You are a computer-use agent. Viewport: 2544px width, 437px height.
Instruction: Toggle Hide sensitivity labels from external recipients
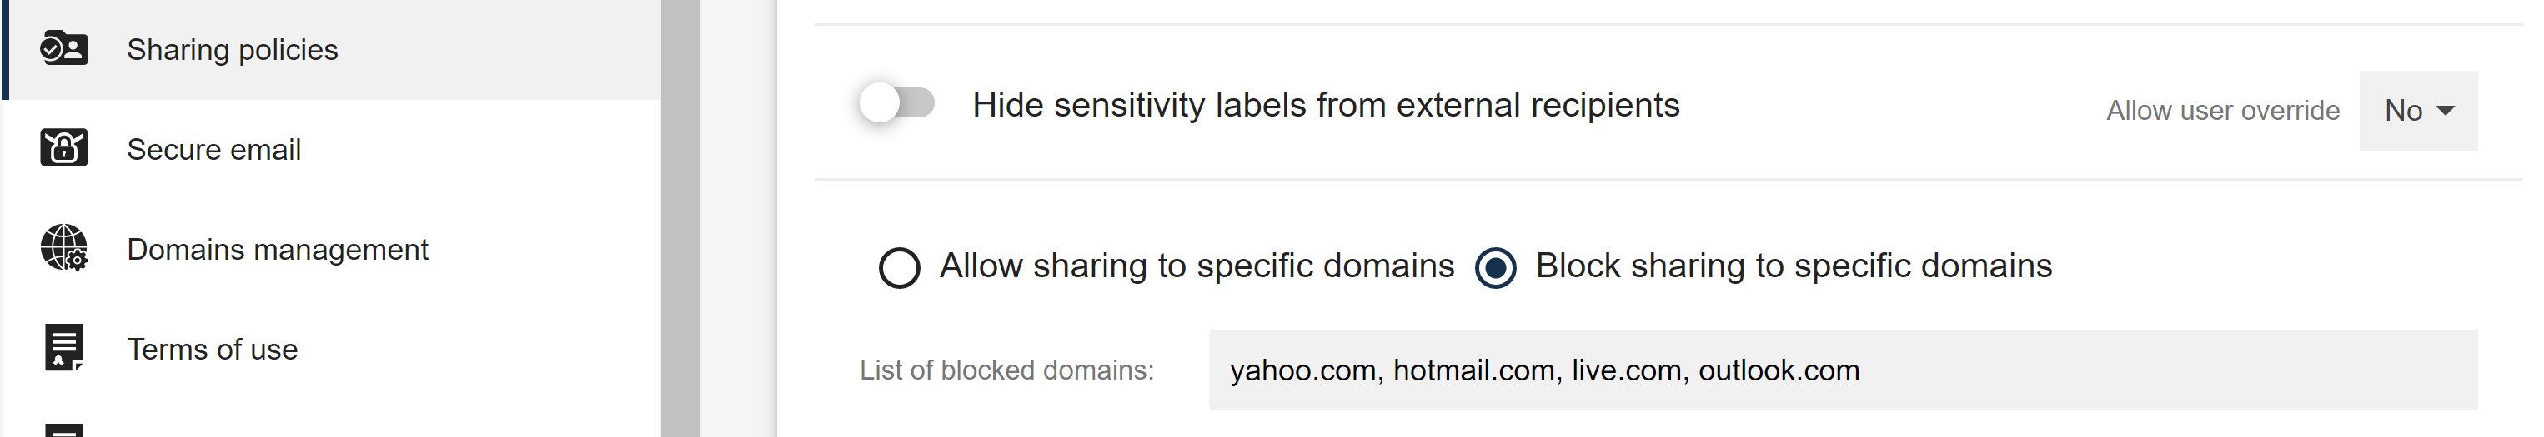coord(896,103)
